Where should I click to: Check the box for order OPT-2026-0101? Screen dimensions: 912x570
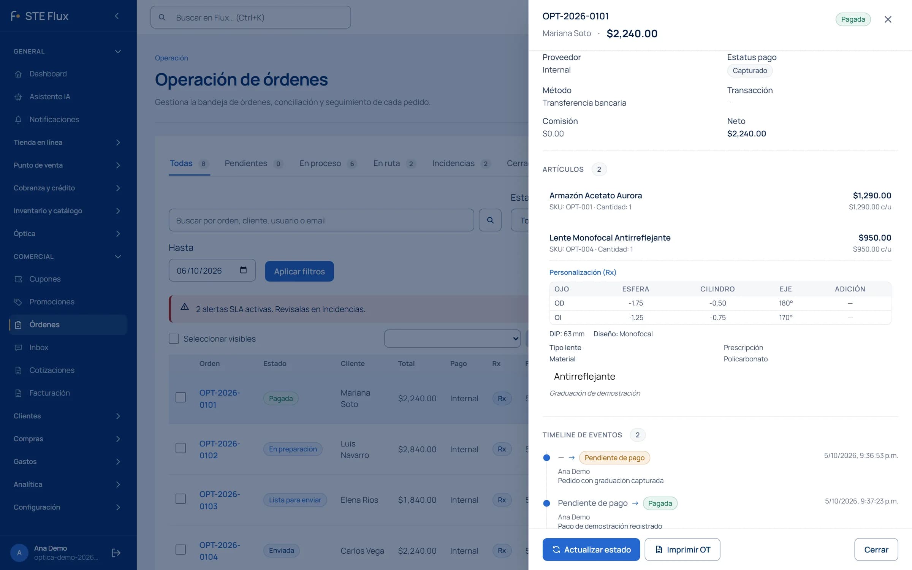180,397
